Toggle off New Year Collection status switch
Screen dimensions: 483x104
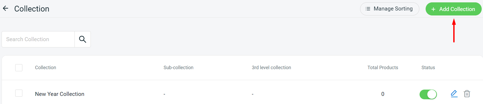click(x=428, y=94)
